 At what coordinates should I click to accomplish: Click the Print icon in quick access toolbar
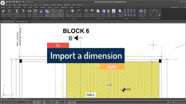[17, 2]
